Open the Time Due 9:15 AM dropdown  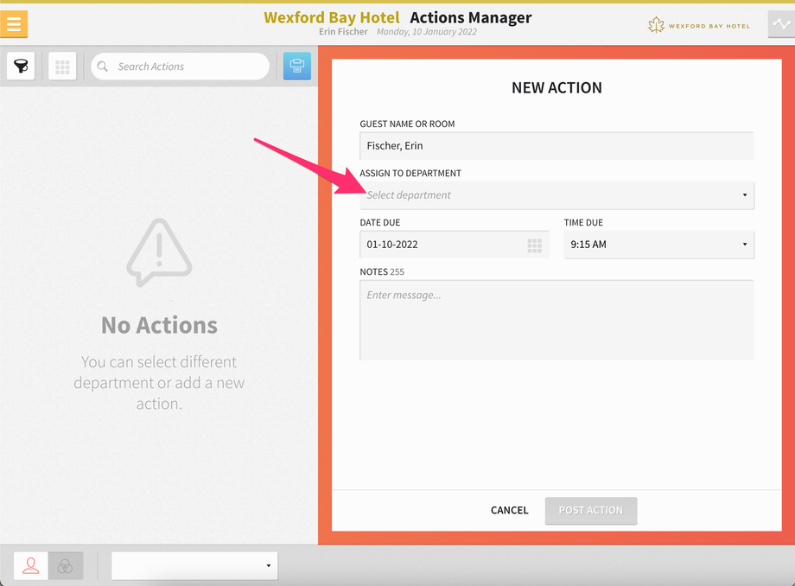pyautogui.click(x=659, y=245)
